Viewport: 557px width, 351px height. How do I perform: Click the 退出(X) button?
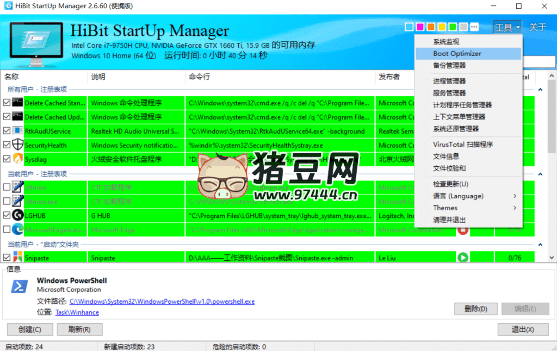[x=523, y=329]
